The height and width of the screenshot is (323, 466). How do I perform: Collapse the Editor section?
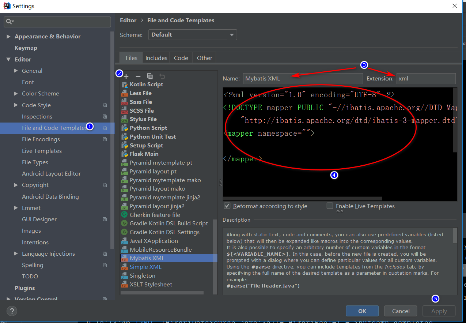(x=8, y=60)
